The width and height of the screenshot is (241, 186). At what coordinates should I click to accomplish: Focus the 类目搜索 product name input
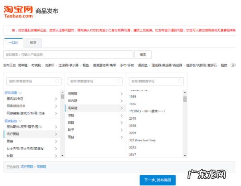click(68, 55)
